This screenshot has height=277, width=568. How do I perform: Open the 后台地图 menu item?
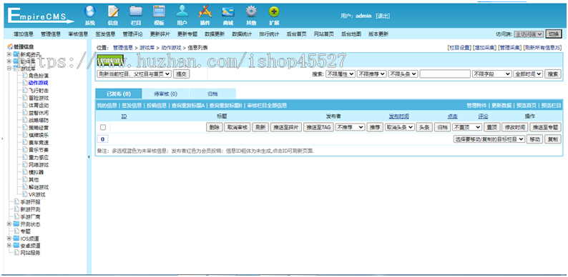pos(351,34)
